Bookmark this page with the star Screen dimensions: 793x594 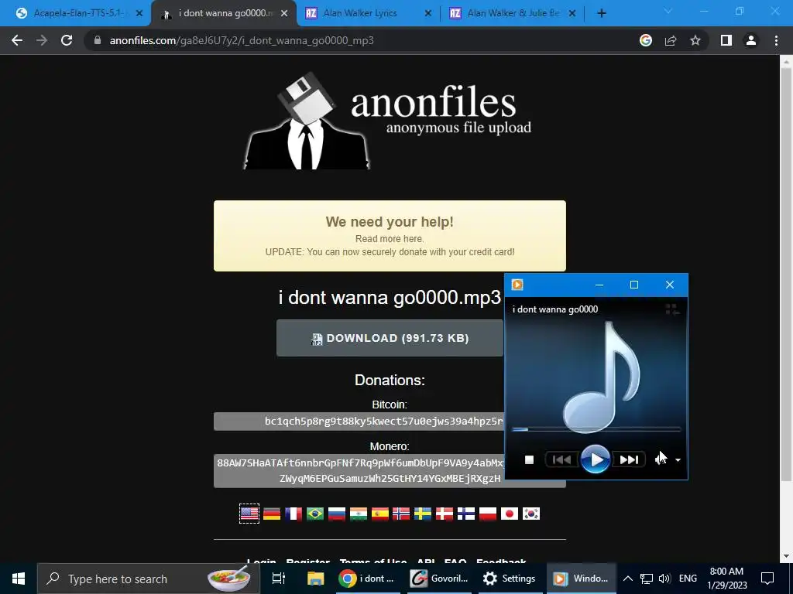pyautogui.click(x=695, y=40)
